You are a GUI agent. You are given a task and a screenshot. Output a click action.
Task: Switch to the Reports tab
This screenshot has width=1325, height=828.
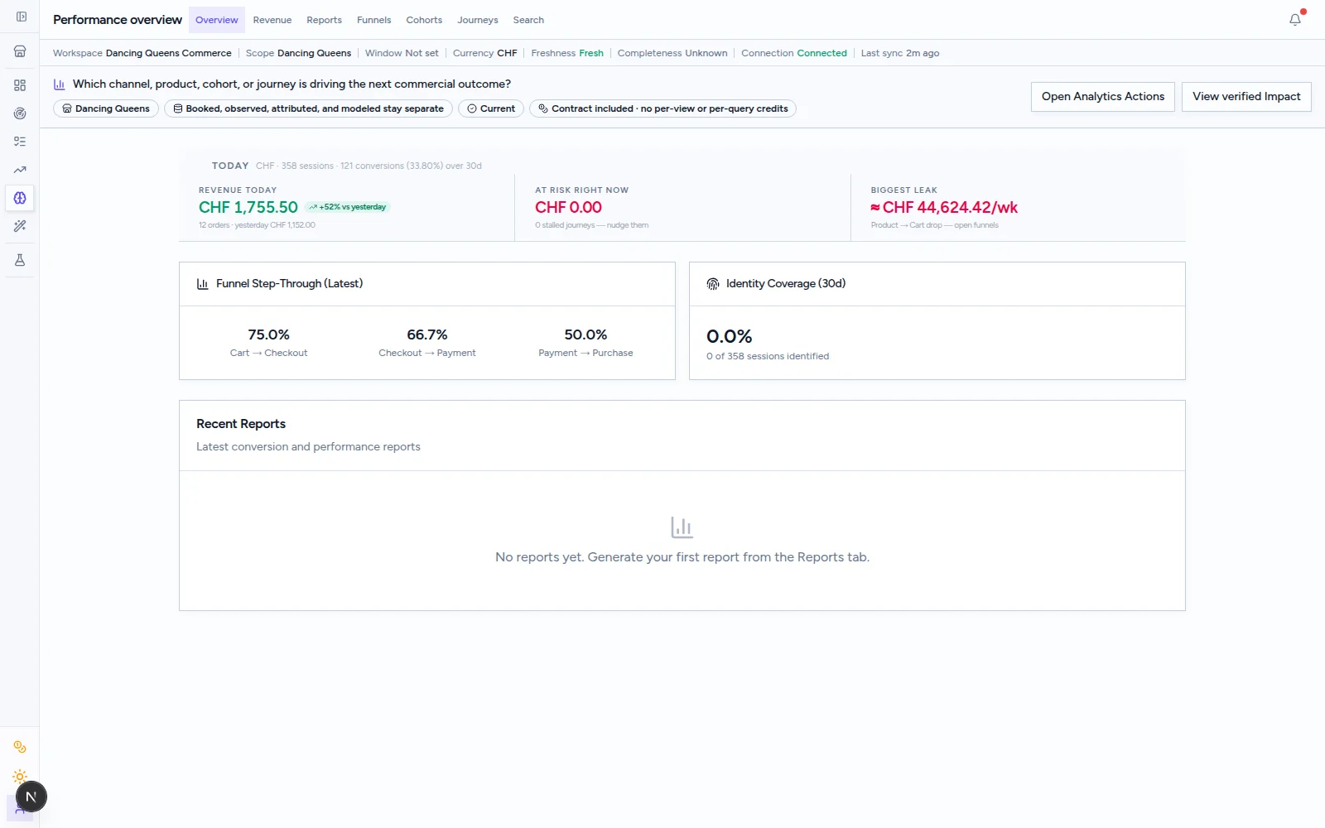pos(324,20)
